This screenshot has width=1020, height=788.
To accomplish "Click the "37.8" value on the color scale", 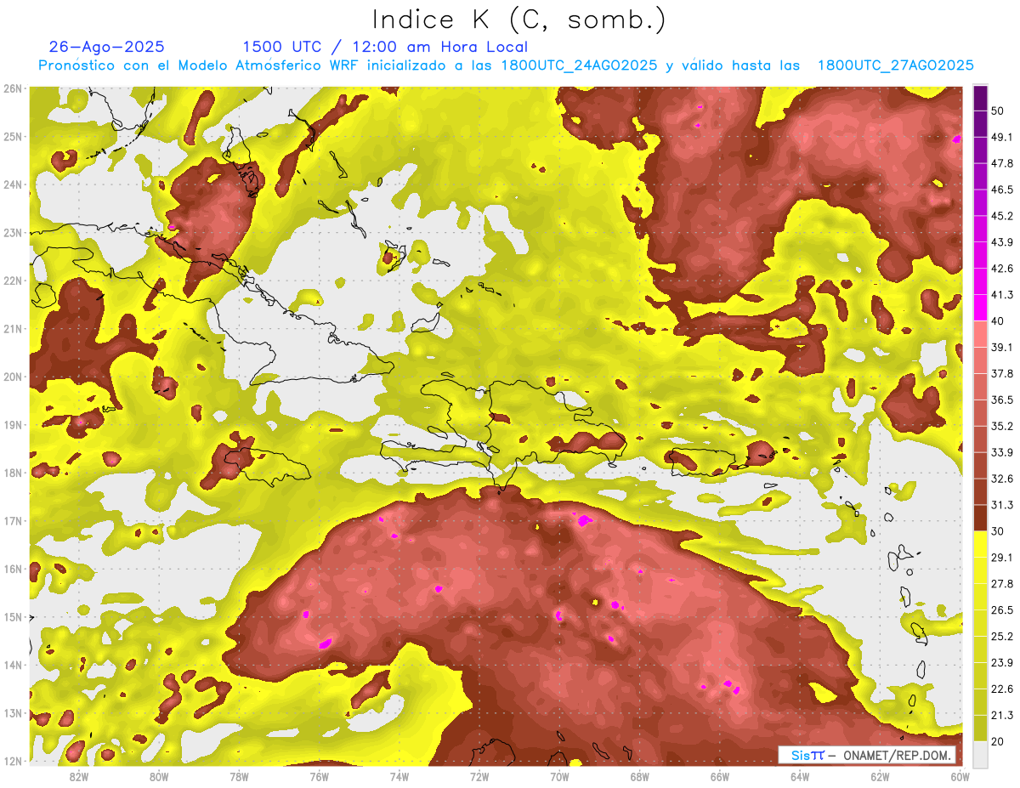I will (x=1001, y=373).
